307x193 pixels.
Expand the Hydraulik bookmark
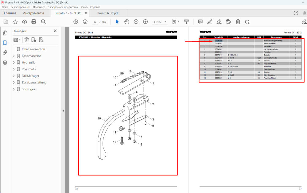(14, 63)
